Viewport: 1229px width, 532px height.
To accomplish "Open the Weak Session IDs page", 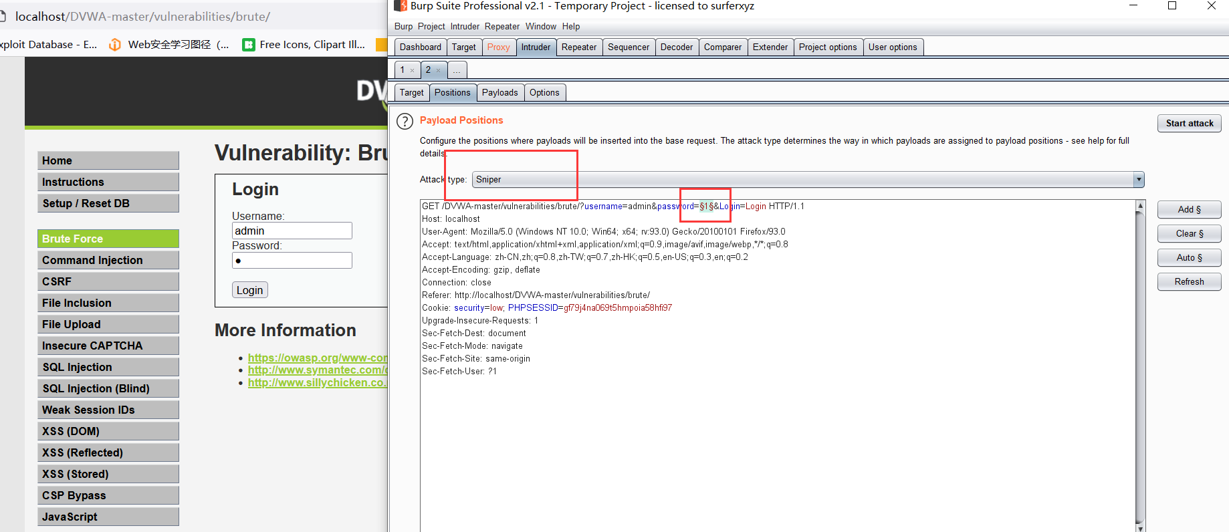I will coord(108,410).
